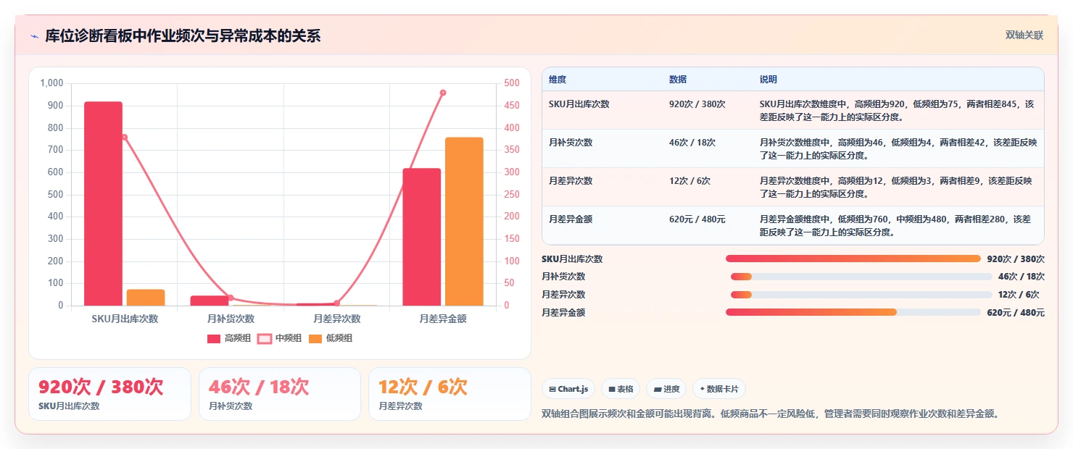Click the x-axis label SKU月出库次数
Screen dimensions: 1073x449
tap(125, 319)
